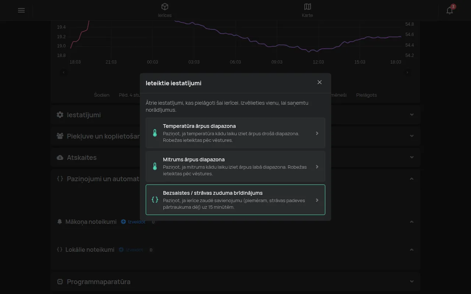
Task: Click the chip icon beside Programmaparatūra
Action: 60,282
